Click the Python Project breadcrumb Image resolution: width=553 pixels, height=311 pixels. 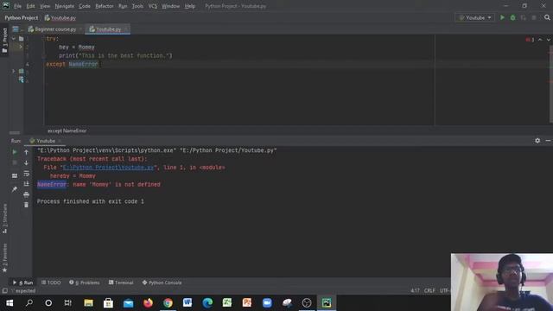point(21,17)
